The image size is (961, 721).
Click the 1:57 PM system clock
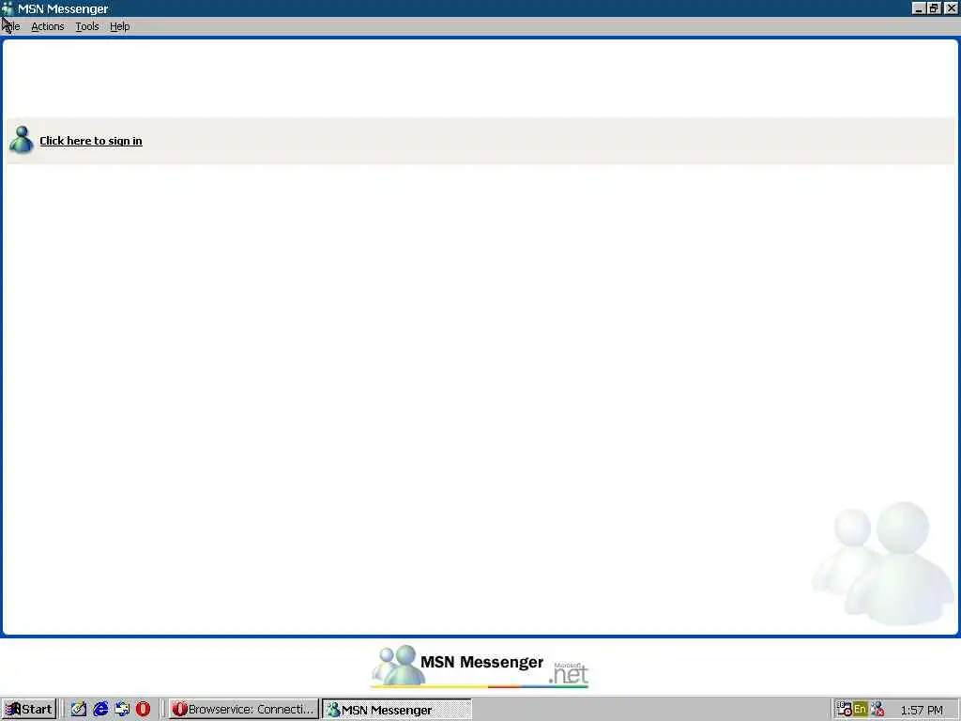922,710
